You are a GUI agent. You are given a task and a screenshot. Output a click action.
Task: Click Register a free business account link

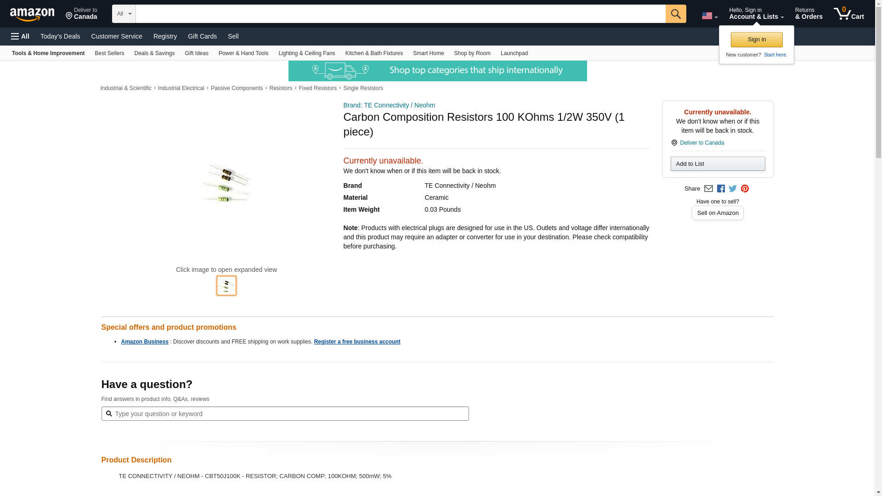357,342
